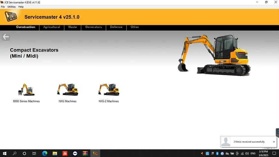Image resolution: width=279 pixels, height=157 pixels.
Task: Open the Windows Action Center icon
Action: (x=274, y=153)
